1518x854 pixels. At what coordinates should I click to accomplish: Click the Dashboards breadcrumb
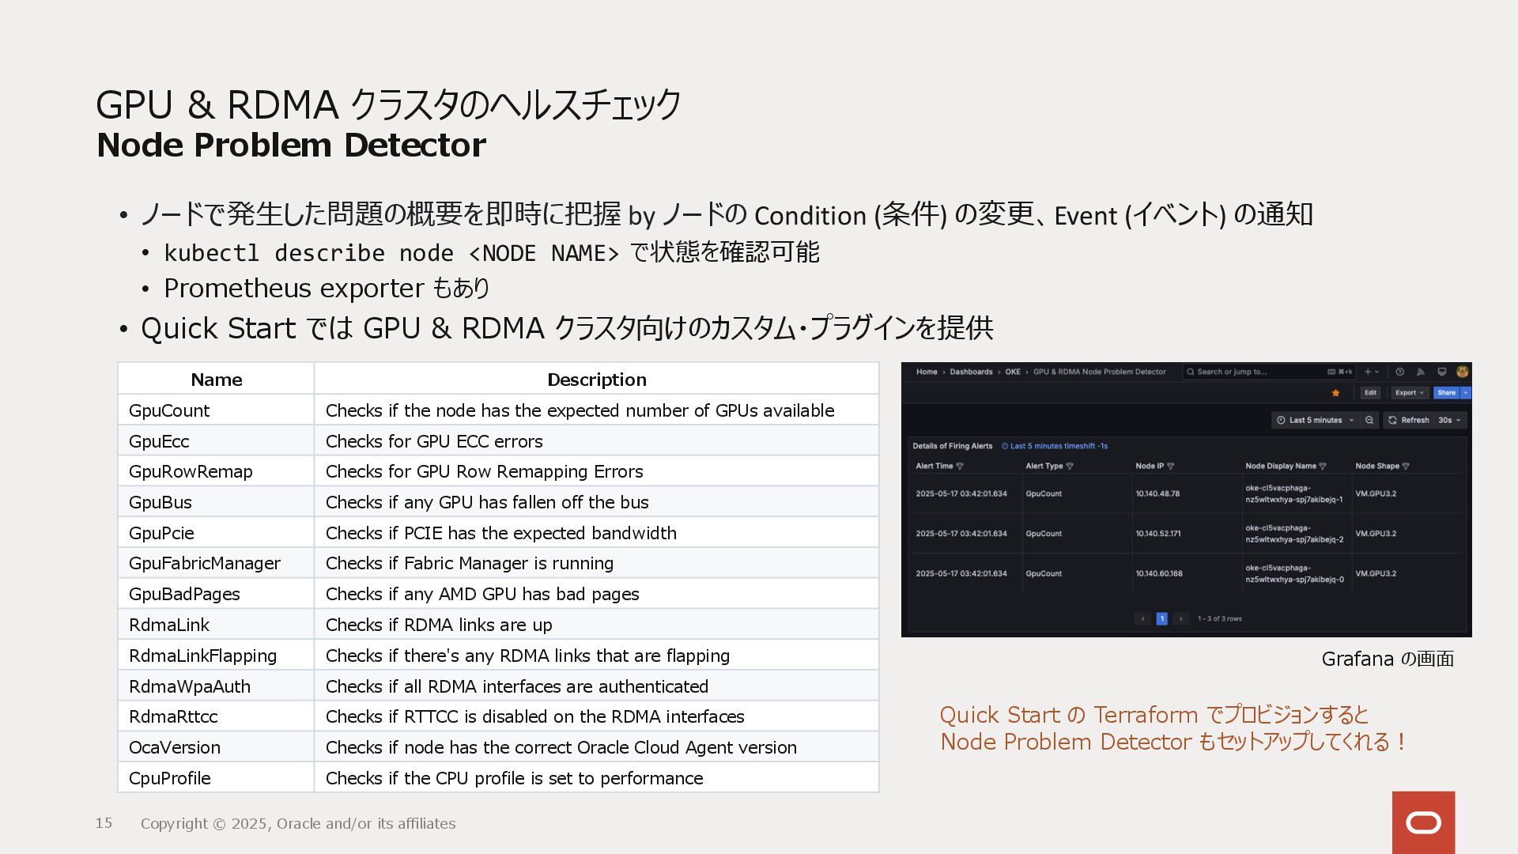pos(970,372)
